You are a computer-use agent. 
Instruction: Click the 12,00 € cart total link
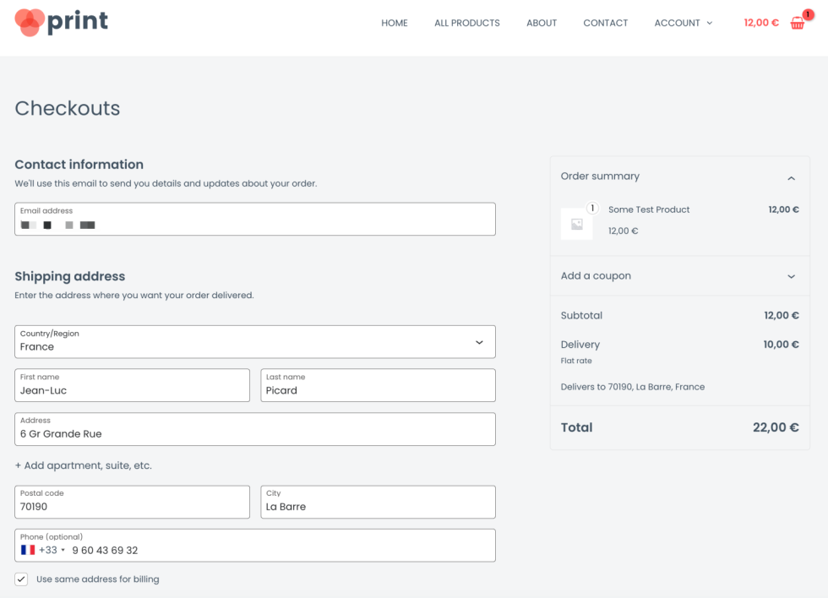click(761, 23)
